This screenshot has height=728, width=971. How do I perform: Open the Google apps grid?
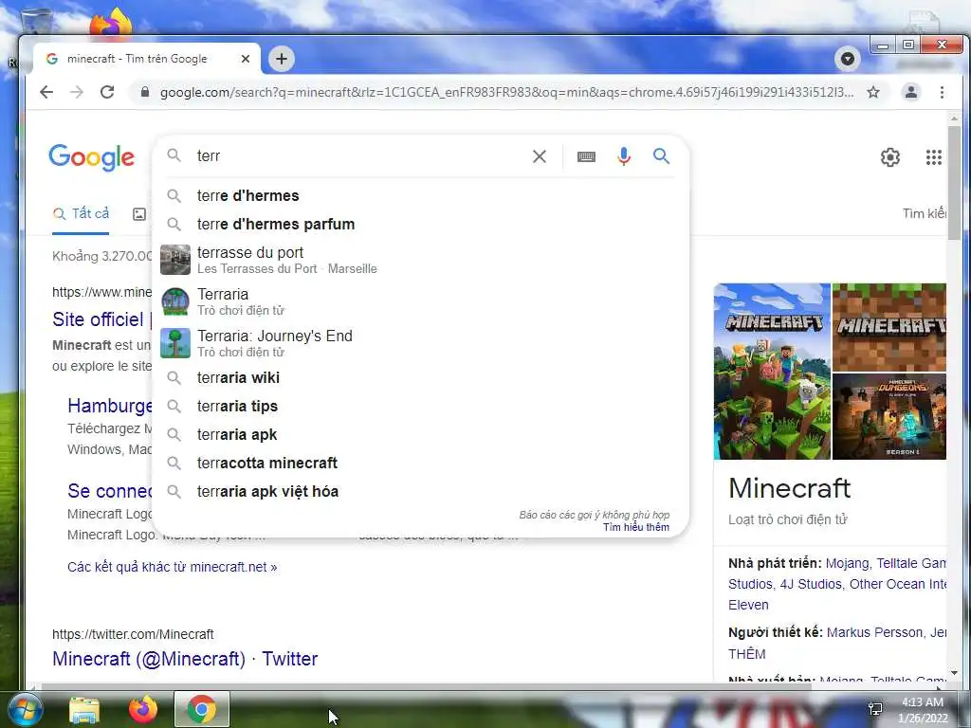point(934,157)
